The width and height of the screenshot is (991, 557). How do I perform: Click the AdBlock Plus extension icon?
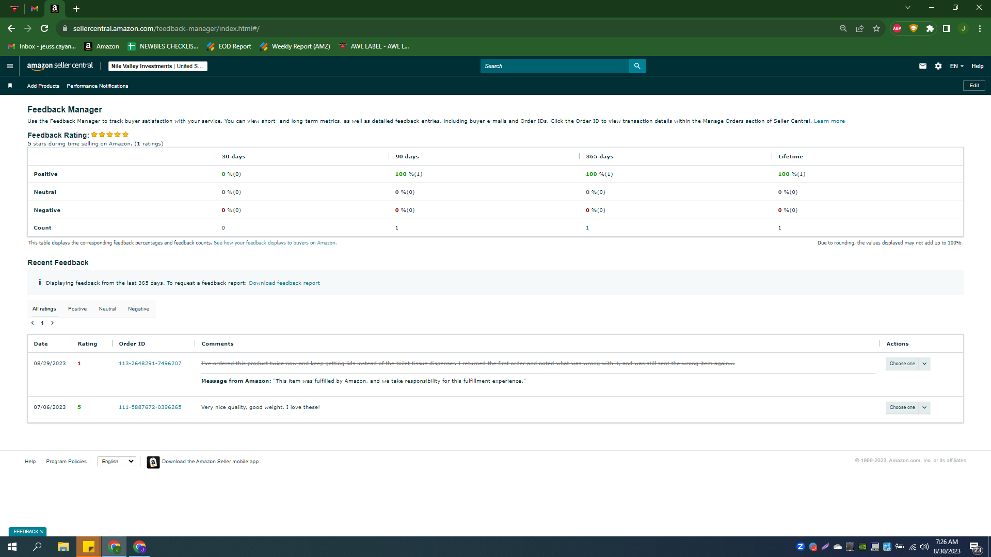[x=897, y=28]
